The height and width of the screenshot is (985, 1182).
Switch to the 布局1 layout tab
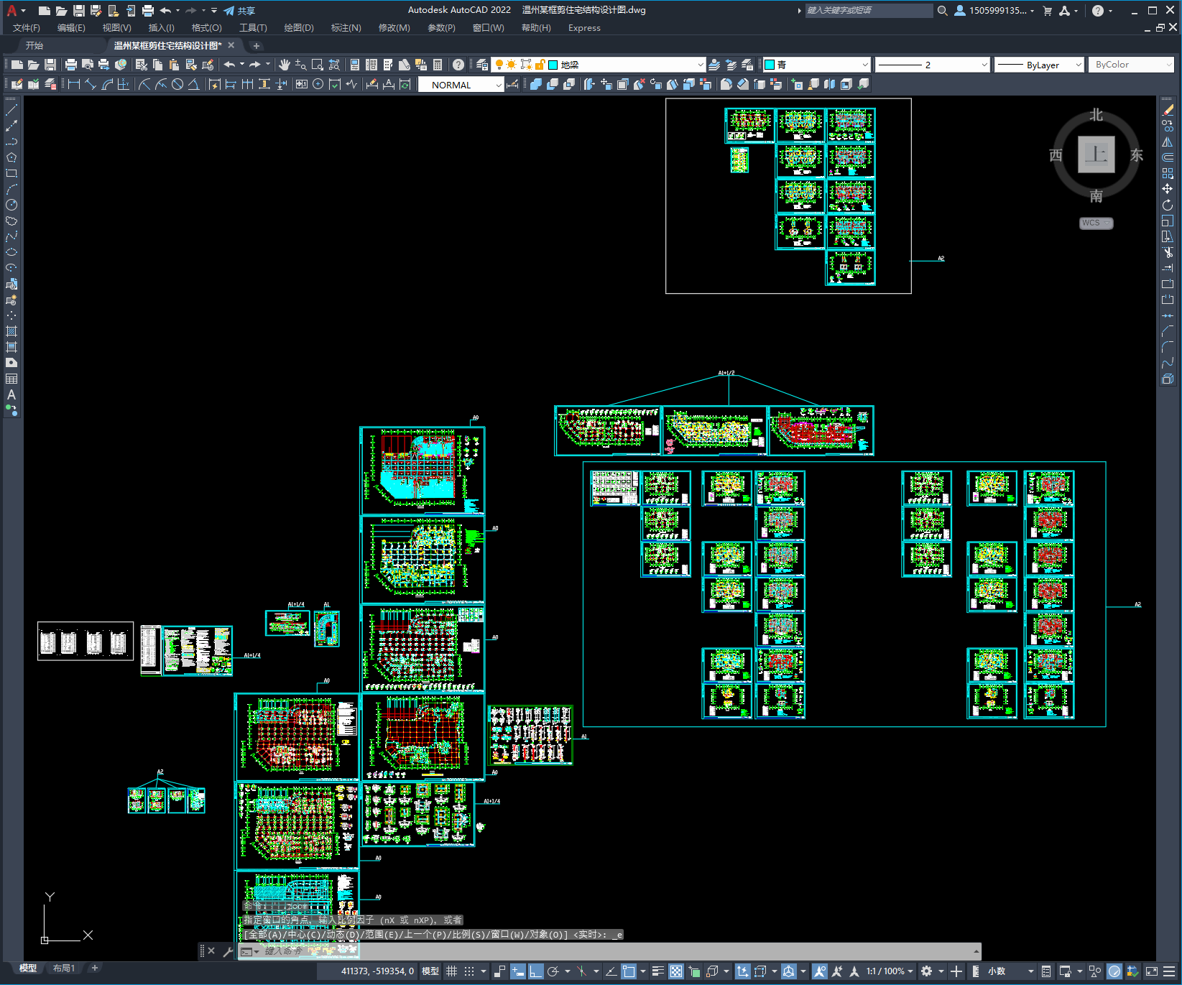64,968
